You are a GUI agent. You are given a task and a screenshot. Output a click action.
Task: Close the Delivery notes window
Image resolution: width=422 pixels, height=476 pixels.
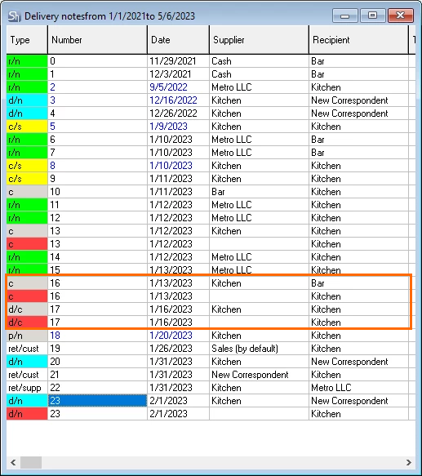point(401,16)
